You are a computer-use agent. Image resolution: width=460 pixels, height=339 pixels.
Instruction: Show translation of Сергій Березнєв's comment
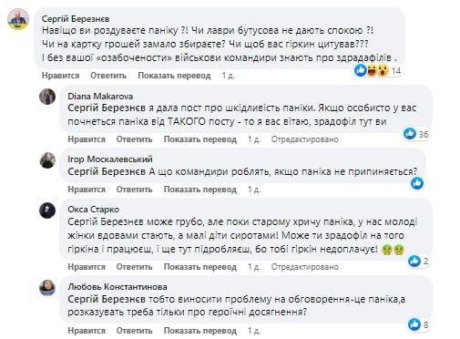pyautogui.click(x=174, y=76)
